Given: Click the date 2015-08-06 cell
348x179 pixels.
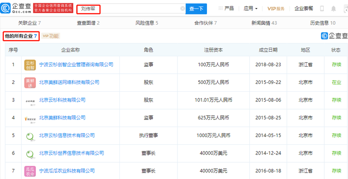Looking at the screenshot, I should 268,100.
